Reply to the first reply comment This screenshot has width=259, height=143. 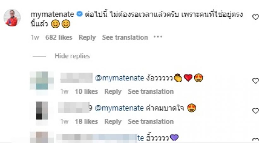pyautogui.click(x=113, y=91)
